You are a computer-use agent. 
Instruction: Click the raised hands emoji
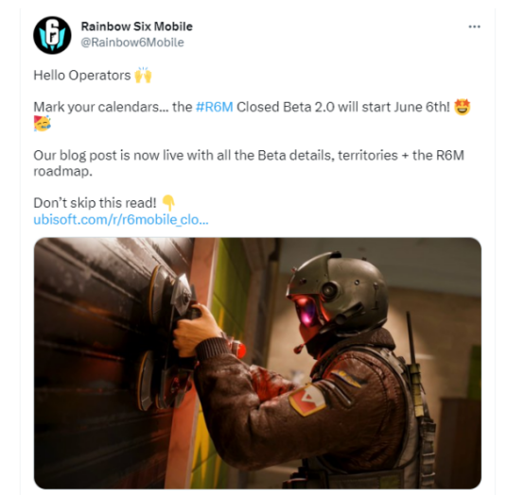(x=143, y=75)
